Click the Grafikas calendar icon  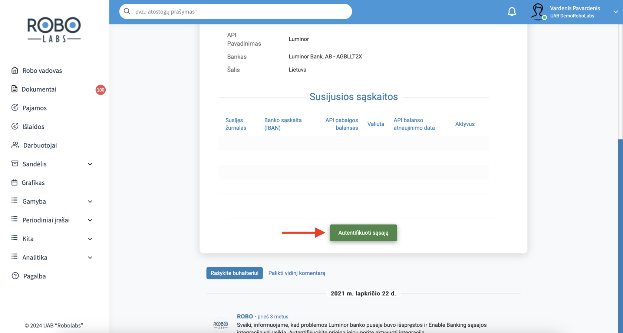coord(14,182)
